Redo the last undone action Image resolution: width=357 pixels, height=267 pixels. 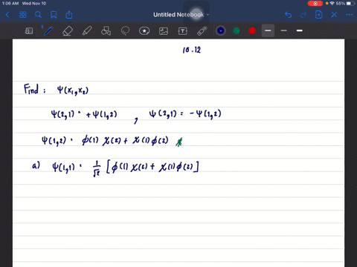tap(303, 15)
